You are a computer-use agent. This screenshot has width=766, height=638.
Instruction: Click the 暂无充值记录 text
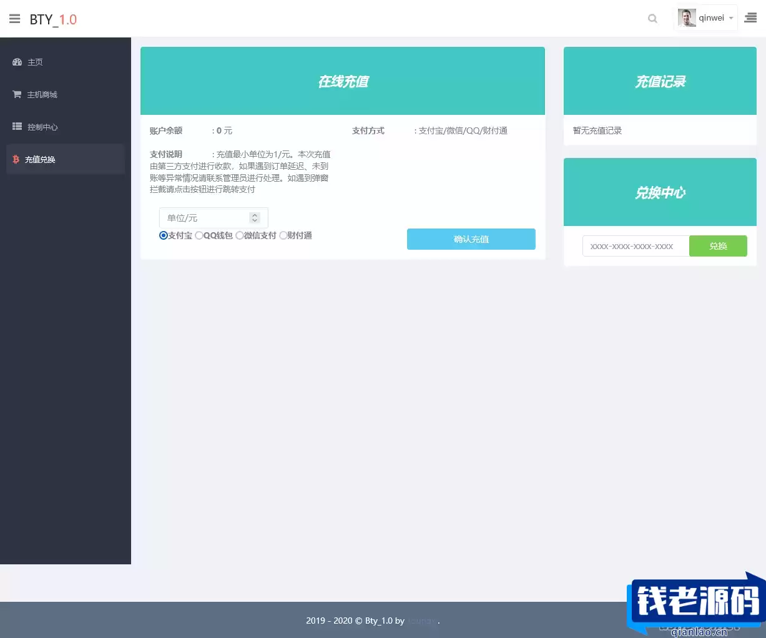597,130
